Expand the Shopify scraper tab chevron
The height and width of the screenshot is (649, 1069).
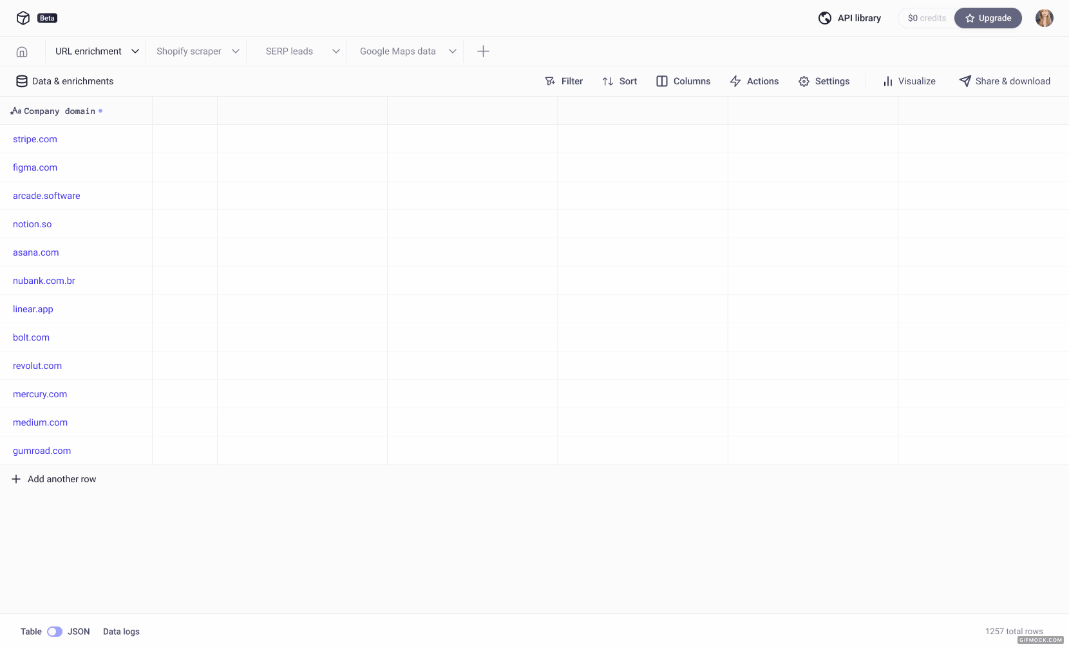coord(236,52)
